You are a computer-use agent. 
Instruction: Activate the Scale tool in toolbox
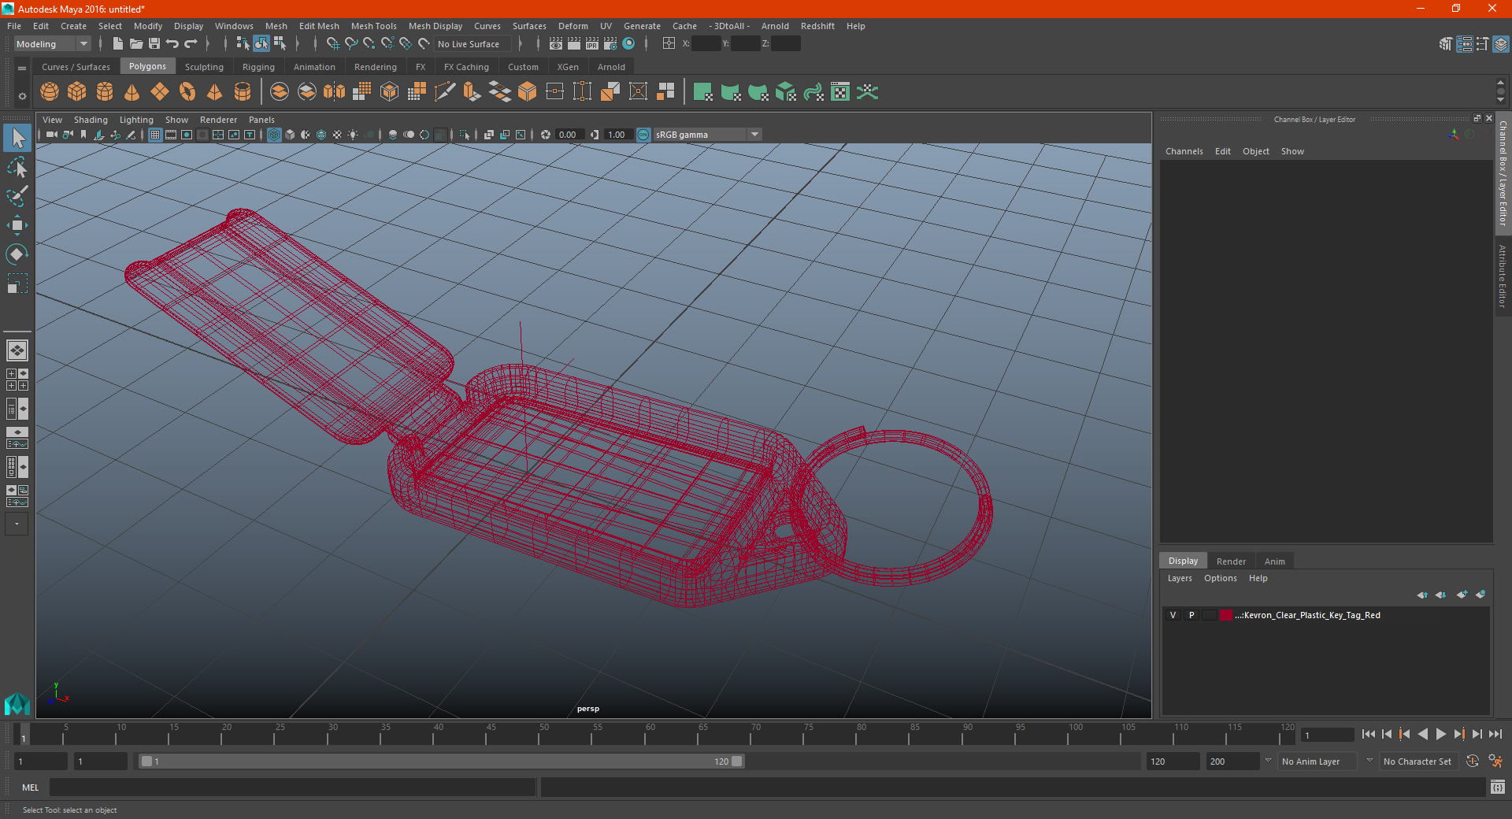pyautogui.click(x=17, y=283)
